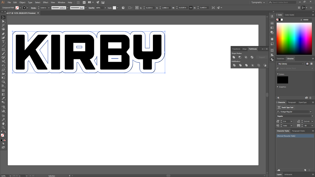Open the font style dropdown showing Regular

coord(294,116)
